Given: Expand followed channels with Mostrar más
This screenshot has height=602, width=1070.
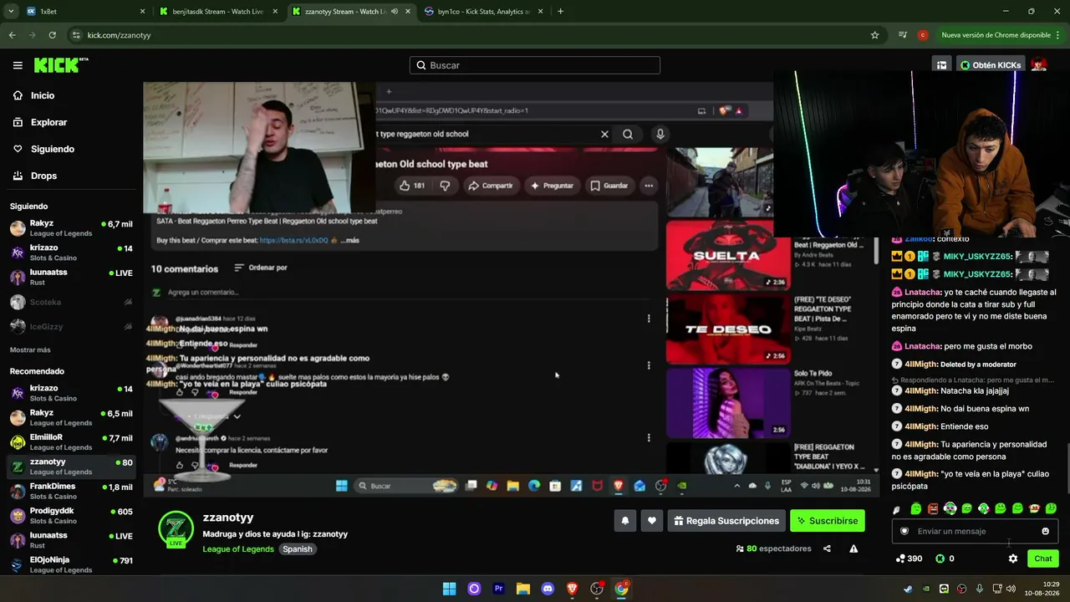Looking at the screenshot, I should pyautogui.click(x=30, y=349).
